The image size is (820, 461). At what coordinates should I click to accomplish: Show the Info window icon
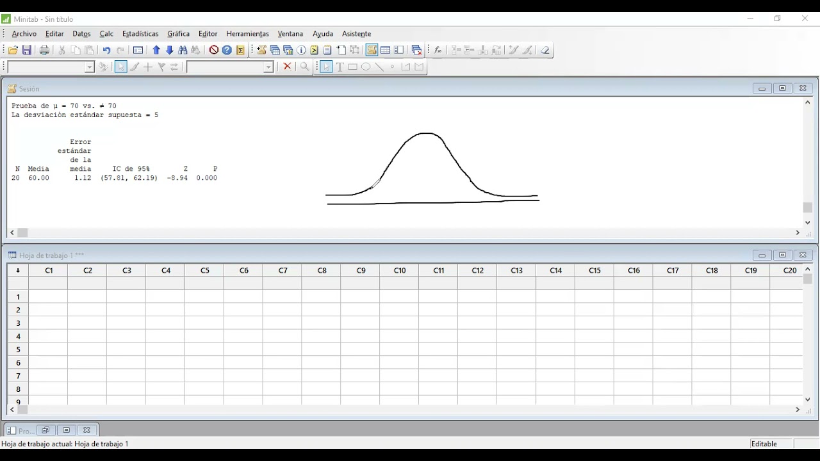(x=301, y=50)
